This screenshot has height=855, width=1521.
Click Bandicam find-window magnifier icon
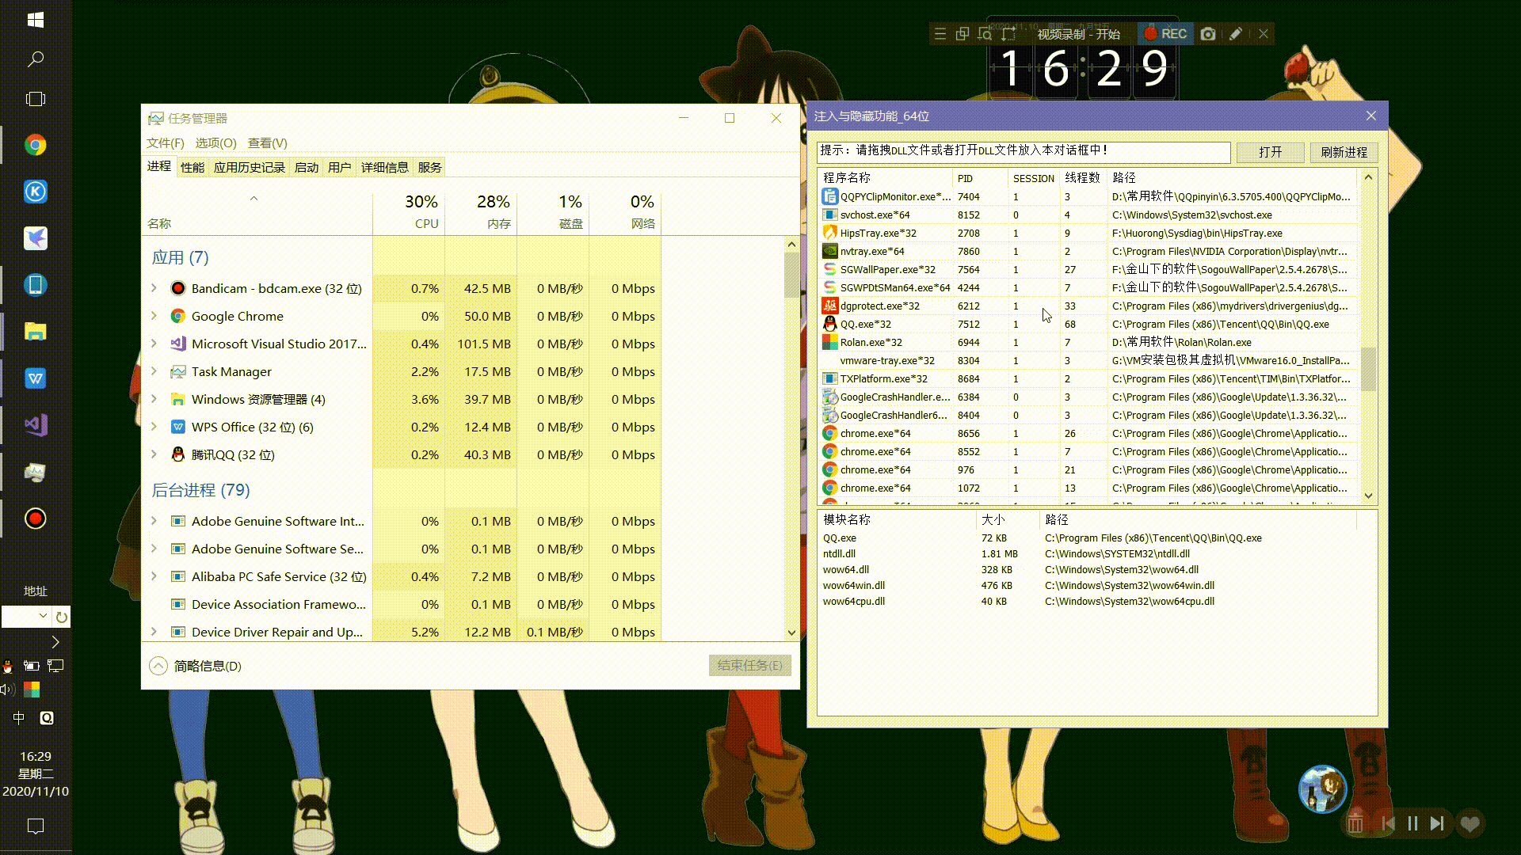coord(985,34)
